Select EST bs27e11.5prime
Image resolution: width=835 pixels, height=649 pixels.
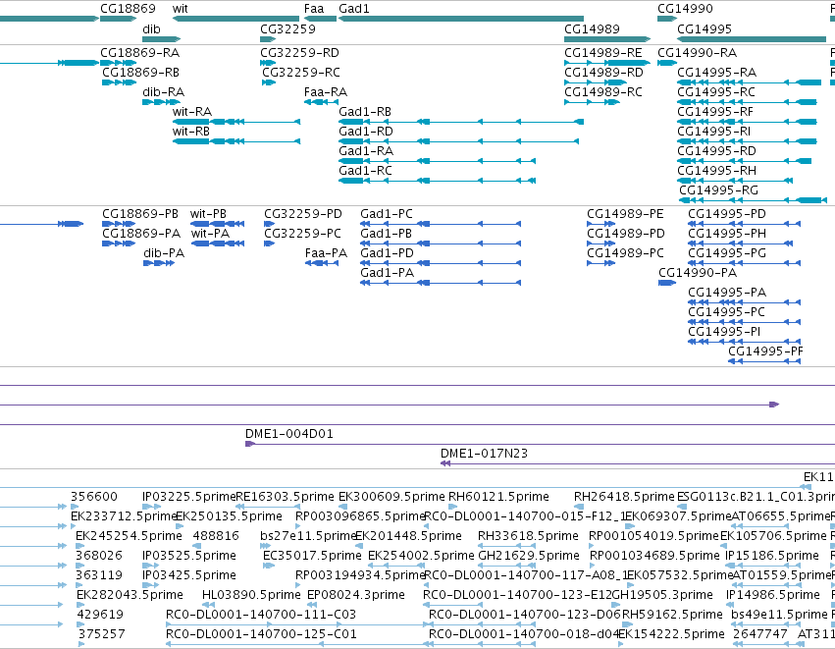[307, 536]
